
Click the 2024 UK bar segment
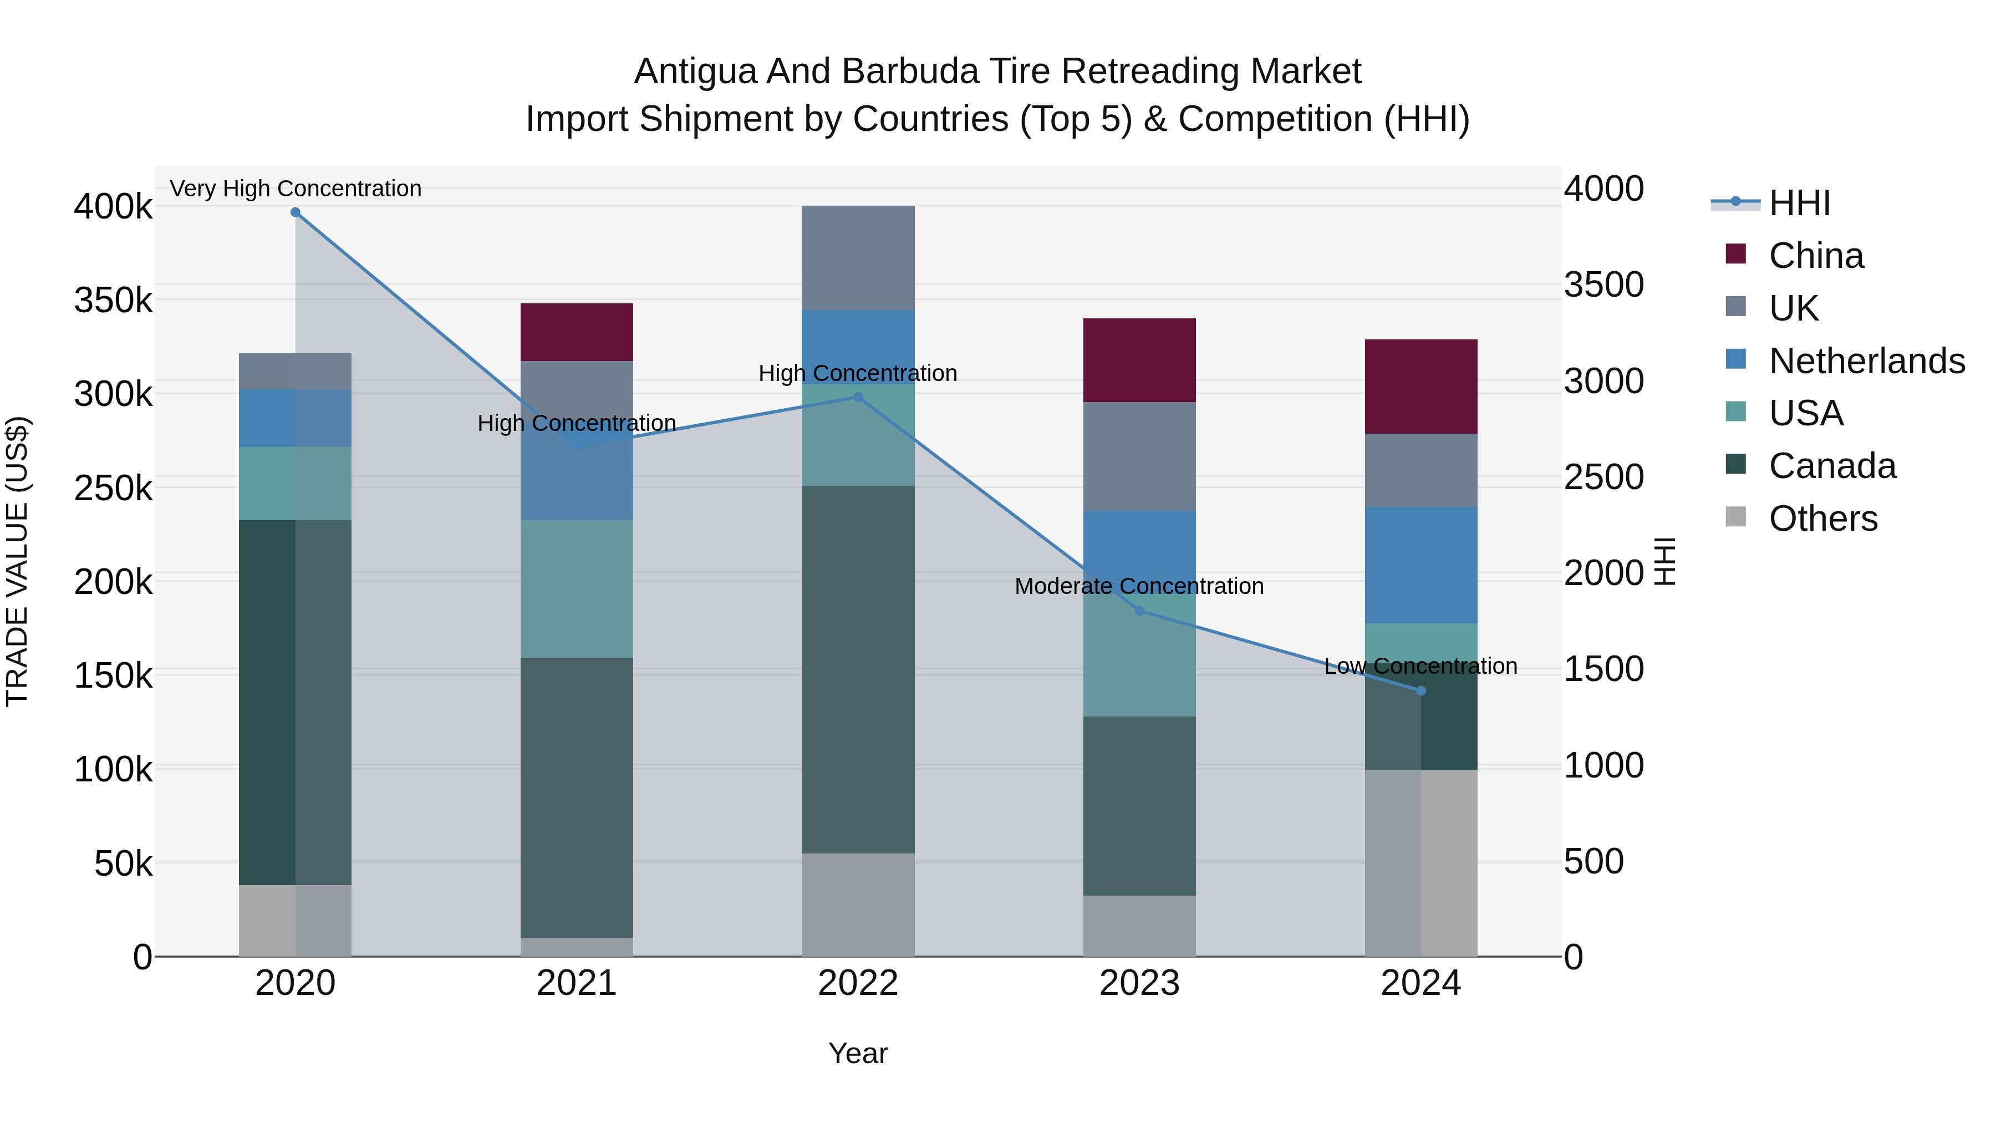(x=1421, y=470)
